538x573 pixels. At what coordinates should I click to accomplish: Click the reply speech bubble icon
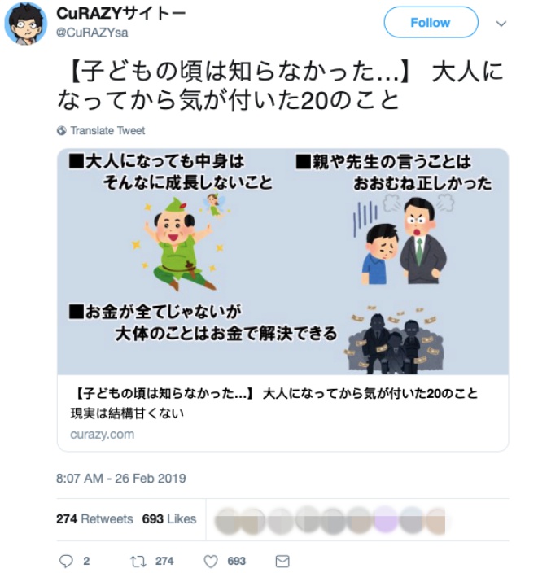click(67, 561)
